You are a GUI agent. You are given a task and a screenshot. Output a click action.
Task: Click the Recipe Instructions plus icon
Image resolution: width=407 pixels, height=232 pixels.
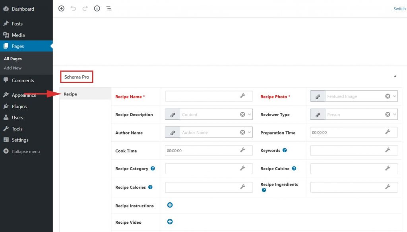170,205
